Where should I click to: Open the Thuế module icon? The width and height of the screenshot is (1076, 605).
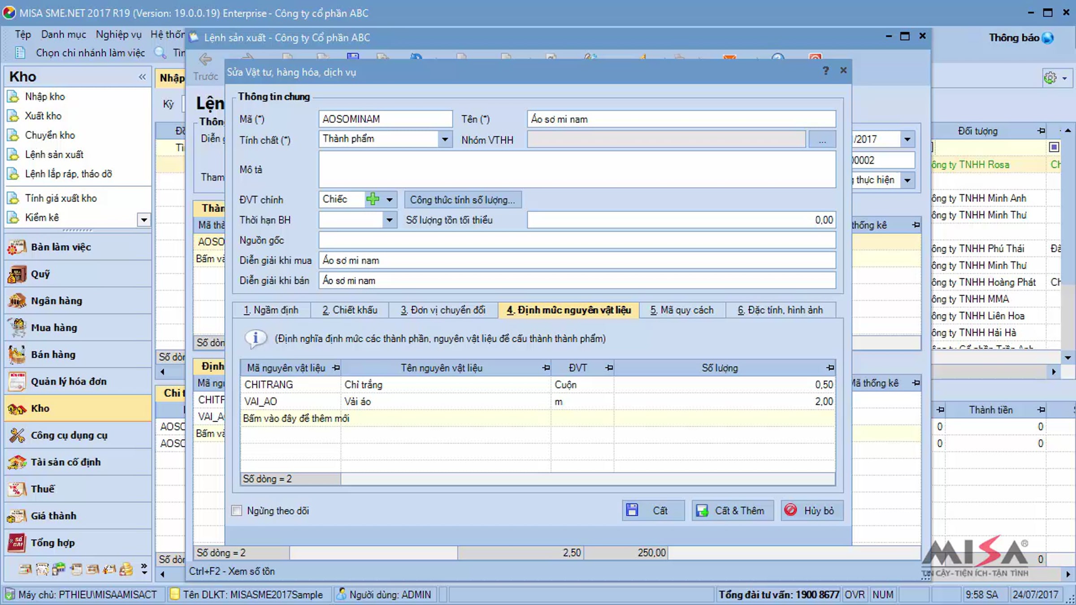[17, 489]
